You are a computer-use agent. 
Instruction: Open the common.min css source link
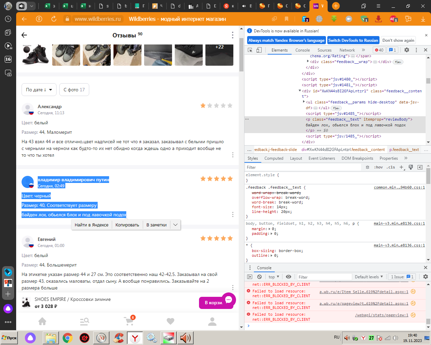tap(399, 187)
